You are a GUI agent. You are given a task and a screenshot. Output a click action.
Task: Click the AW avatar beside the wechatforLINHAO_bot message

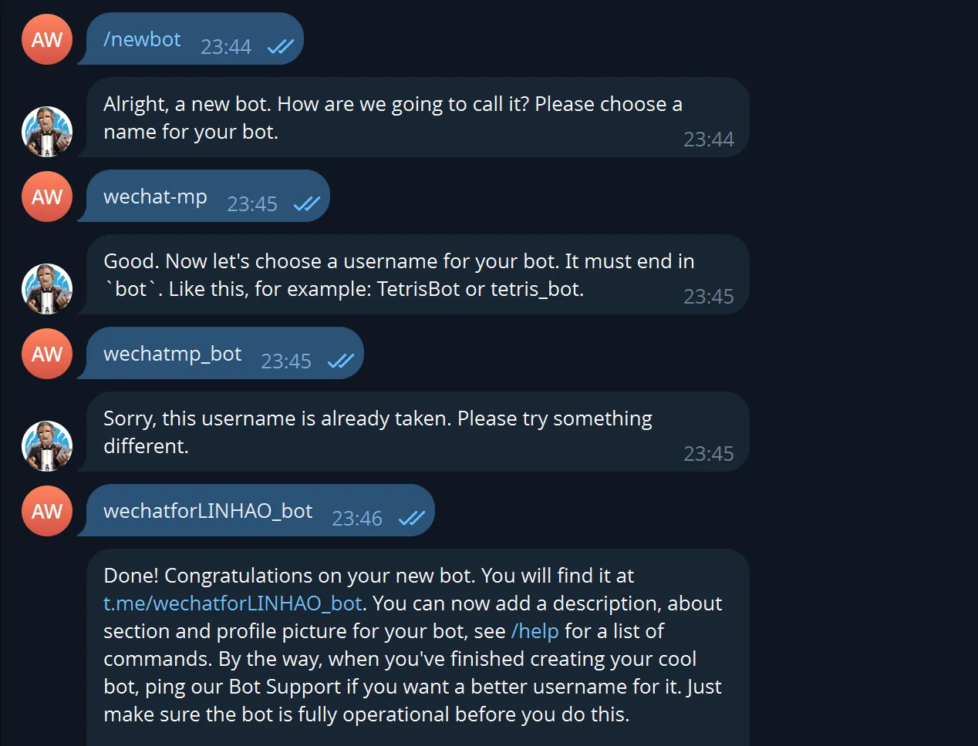[x=47, y=511]
